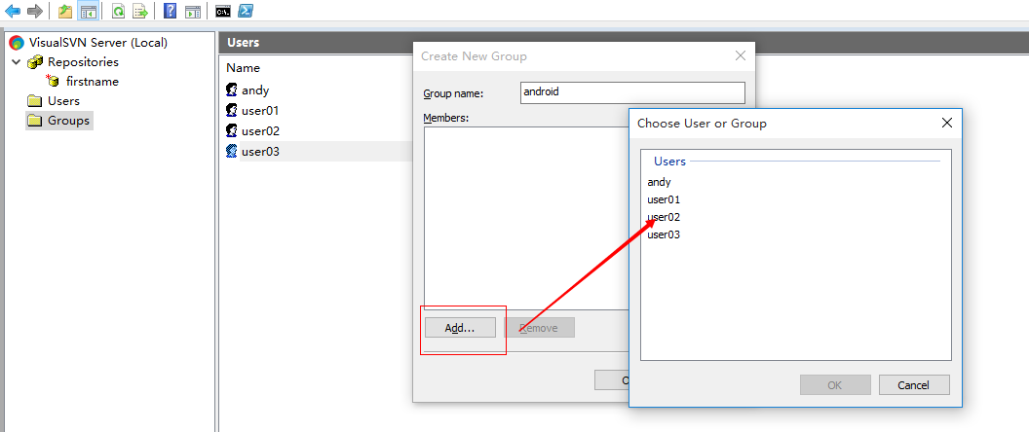Choose user03 in Choose User dialog
1029x432 pixels.
pyautogui.click(x=664, y=234)
